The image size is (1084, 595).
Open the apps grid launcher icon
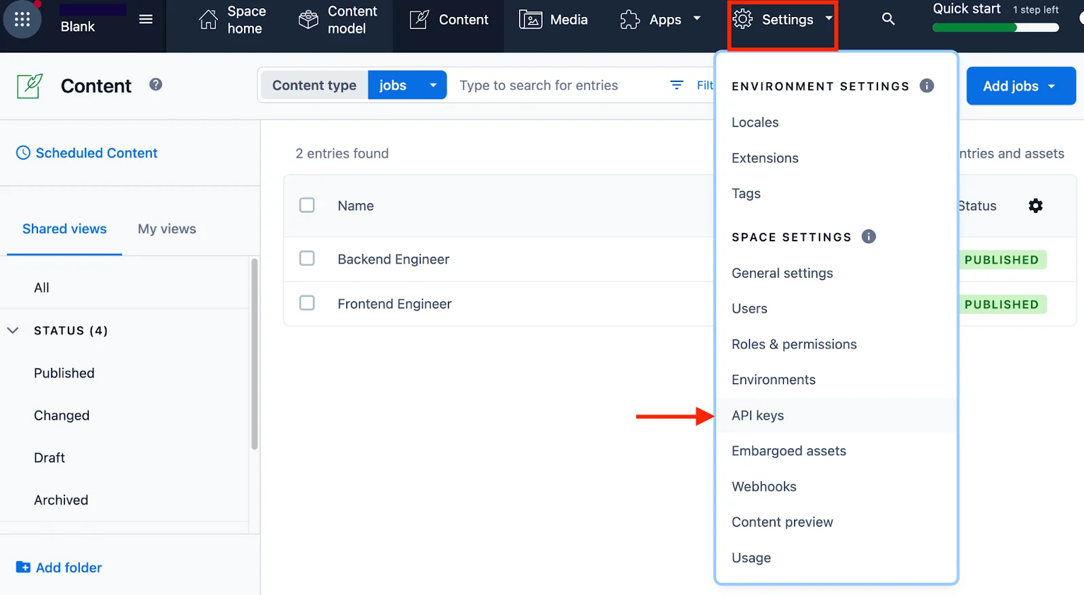tap(22, 20)
